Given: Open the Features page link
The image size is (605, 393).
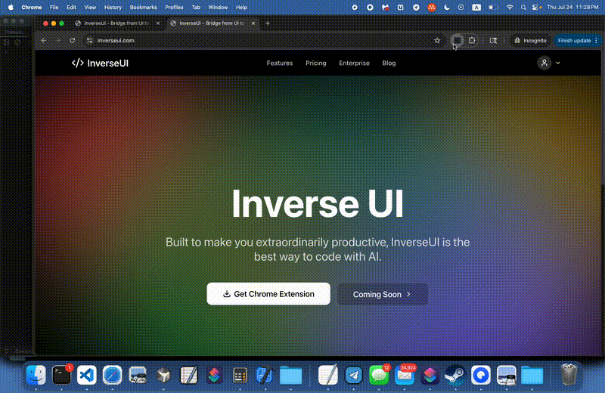Looking at the screenshot, I should click(x=280, y=63).
